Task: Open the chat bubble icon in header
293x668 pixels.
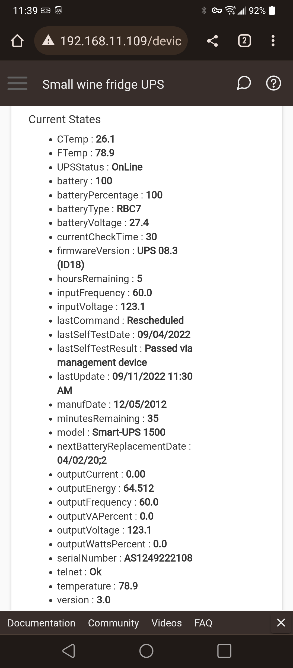Action: click(x=244, y=83)
